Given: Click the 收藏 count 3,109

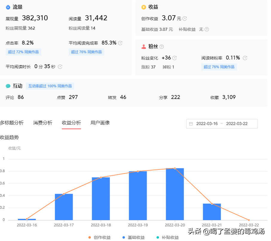Looking at the screenshot, I should pyautogui.click(x=229, y=97).
